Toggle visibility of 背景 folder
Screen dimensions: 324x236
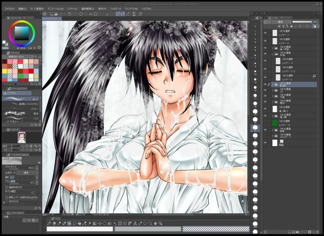pos(265,130)
